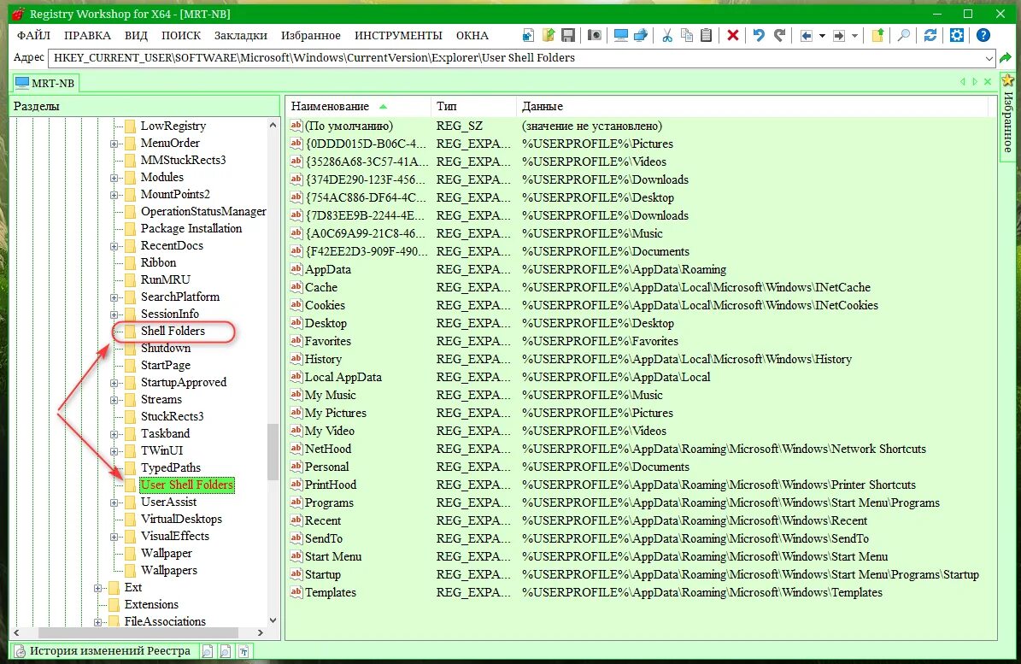Open the ФАЙЛ menu
This screenshot has height=664, width=1021.
(33, 35)
